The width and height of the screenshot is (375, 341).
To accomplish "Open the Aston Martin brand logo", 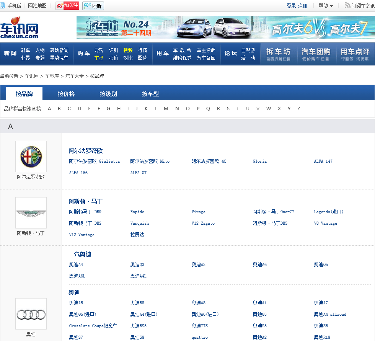I will (31, 212).
